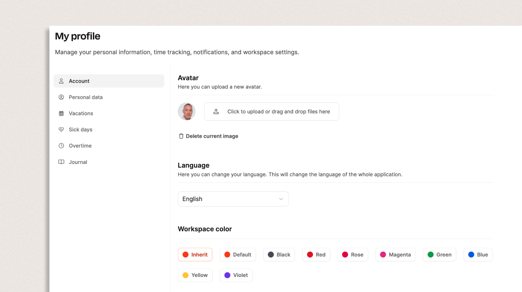This screenshot has width=522, height=292.
Task: Go to the Vacations section
Action: coord(109,113)
